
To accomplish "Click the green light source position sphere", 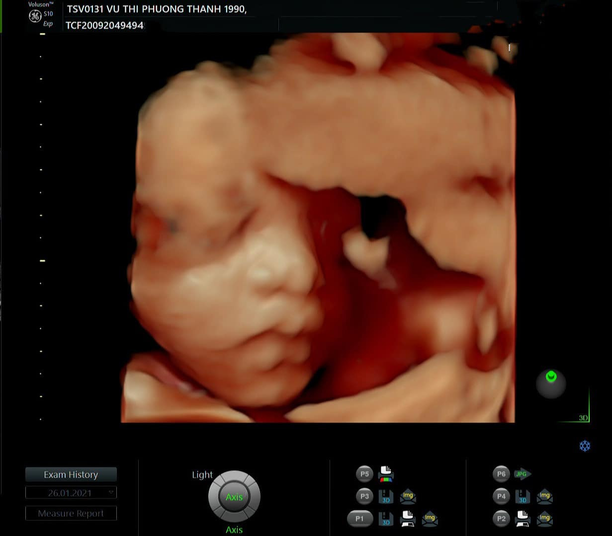I will tap(551, 383).
